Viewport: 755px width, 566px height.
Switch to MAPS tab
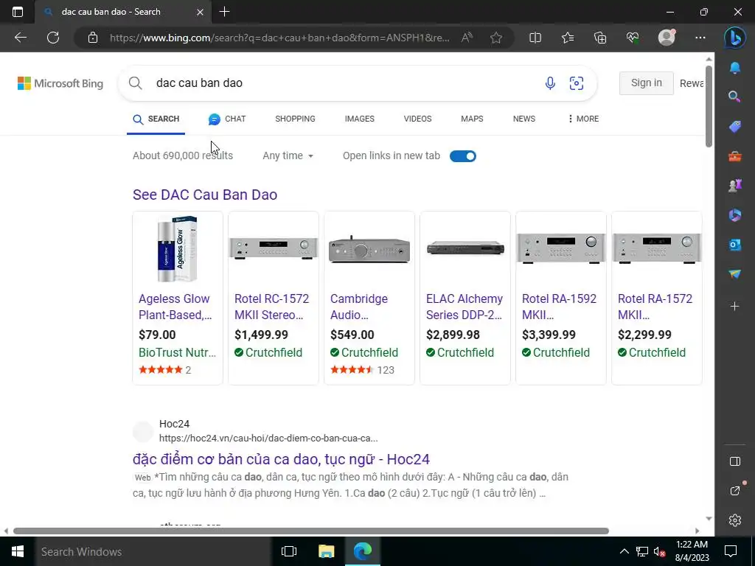pyautogui.click(x=472, y=119)
